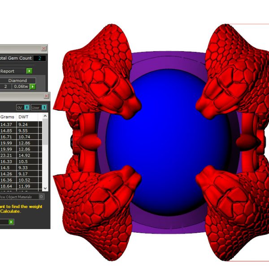The height and width of the screenshot is (269, 269).
Task: Close the metal weight panel
Action: click(47, 97)
